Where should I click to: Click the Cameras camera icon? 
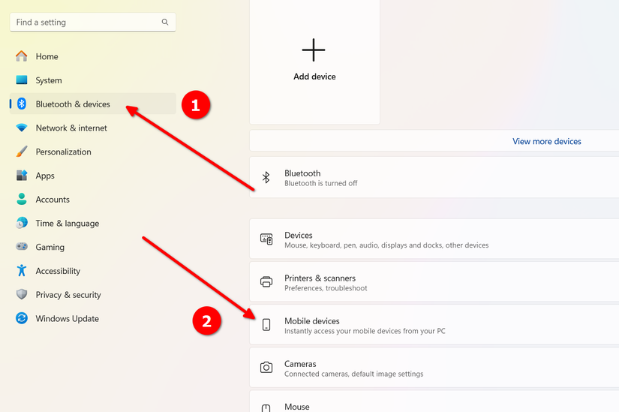[x=266, y=368]
